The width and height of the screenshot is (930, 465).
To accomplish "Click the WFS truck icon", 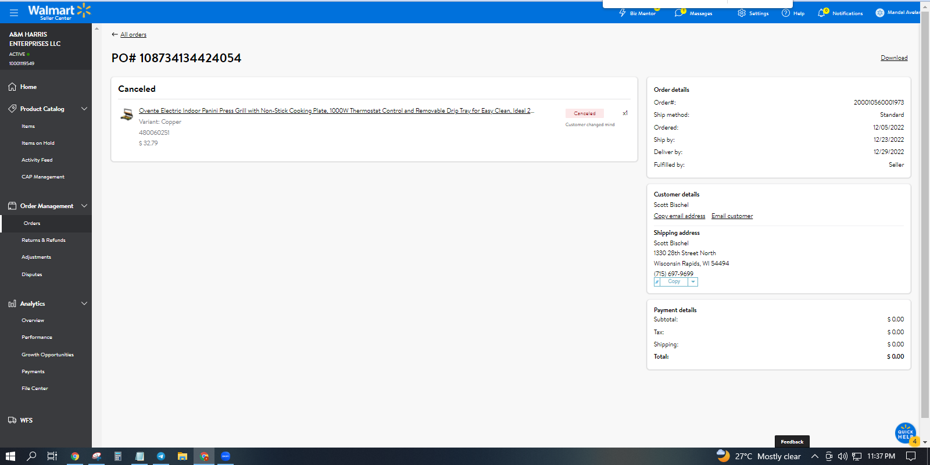I will tap(12, 420).
